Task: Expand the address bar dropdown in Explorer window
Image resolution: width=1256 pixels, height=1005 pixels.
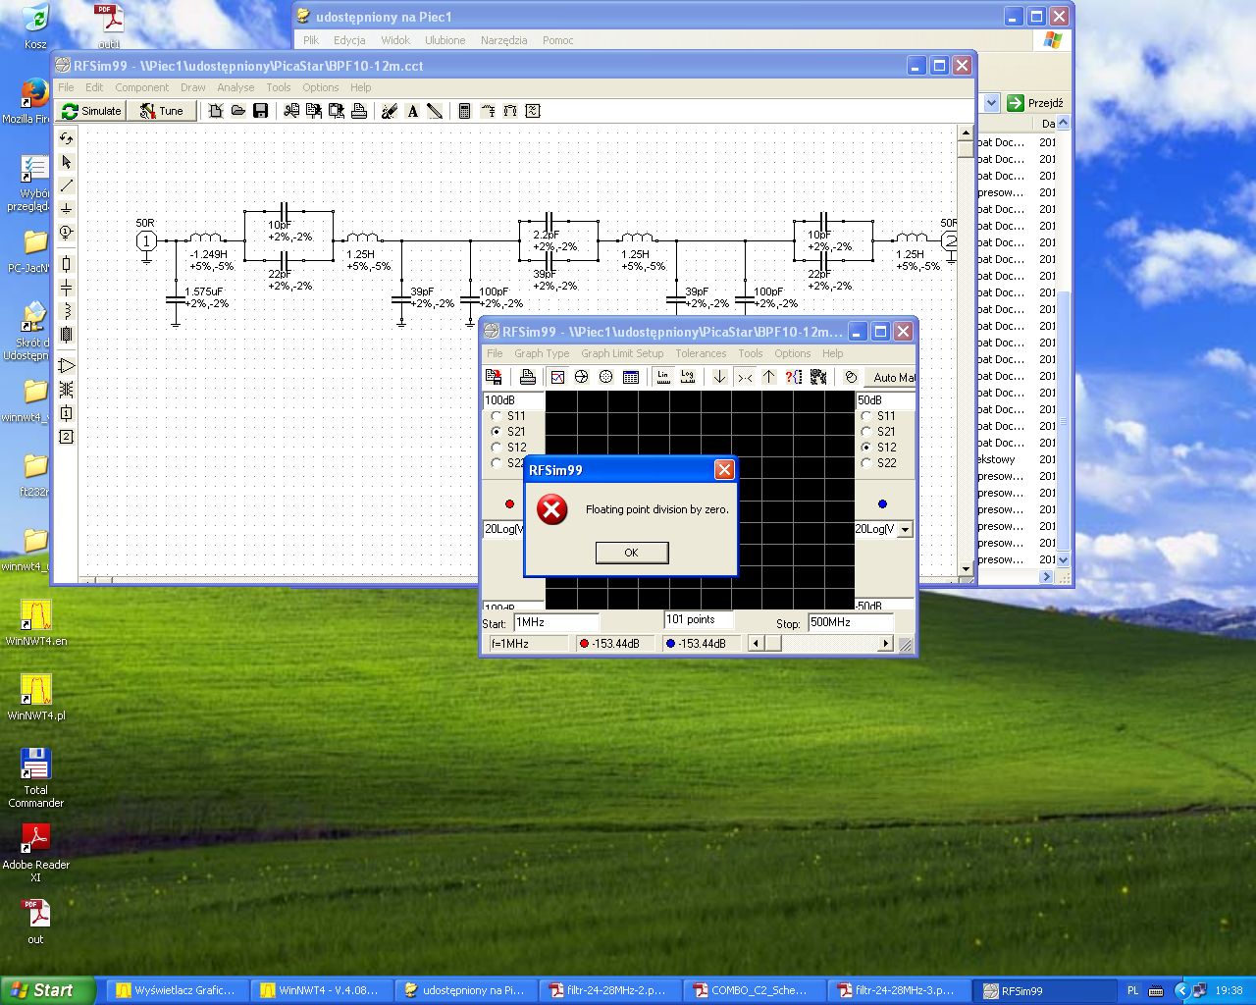Action: coord(991,103)
